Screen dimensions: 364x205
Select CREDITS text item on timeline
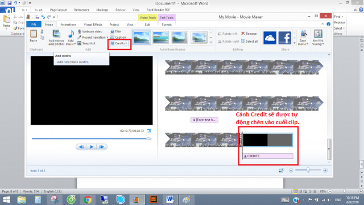268,156
